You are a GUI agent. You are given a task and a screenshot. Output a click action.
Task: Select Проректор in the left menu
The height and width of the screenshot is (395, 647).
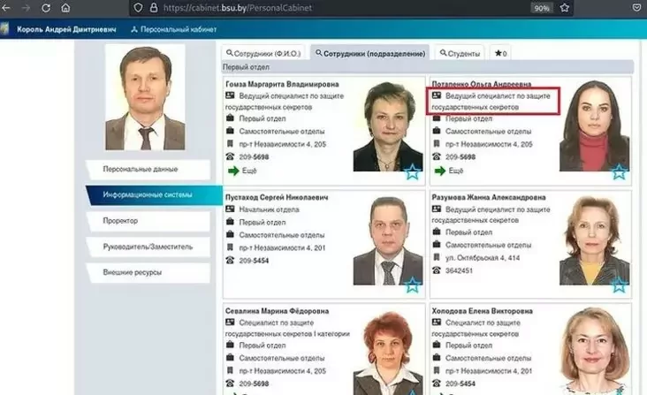[148, 220]
